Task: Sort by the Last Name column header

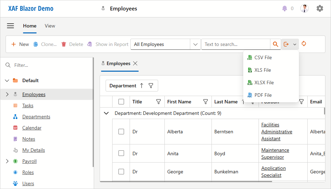Action: pos(226,102)
